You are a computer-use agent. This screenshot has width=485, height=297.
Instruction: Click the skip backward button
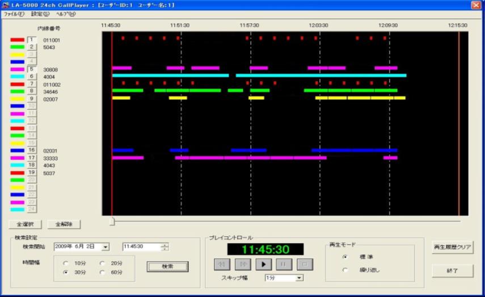pyautogui.click(x=222, y=265)
